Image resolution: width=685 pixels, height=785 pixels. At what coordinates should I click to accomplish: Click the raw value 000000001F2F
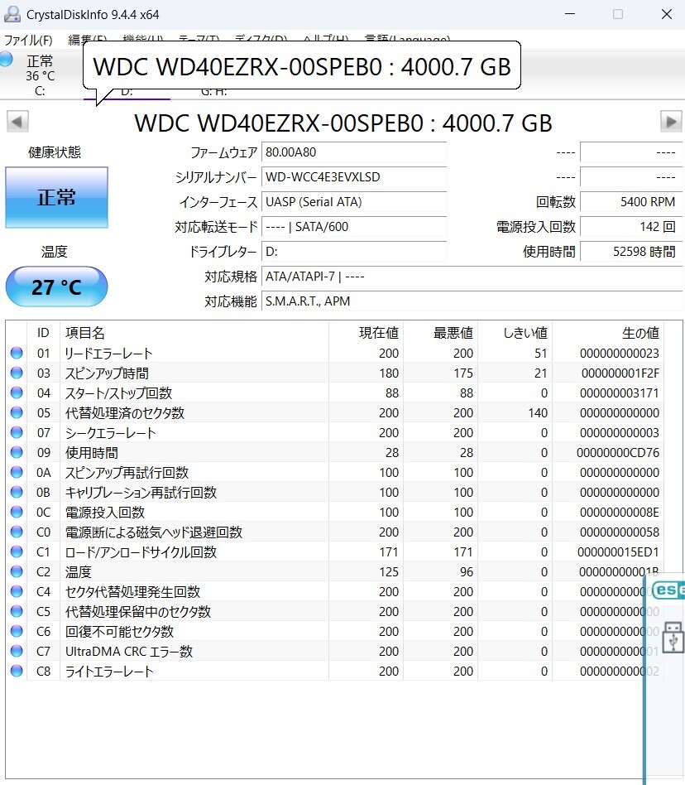click(620, 373)
